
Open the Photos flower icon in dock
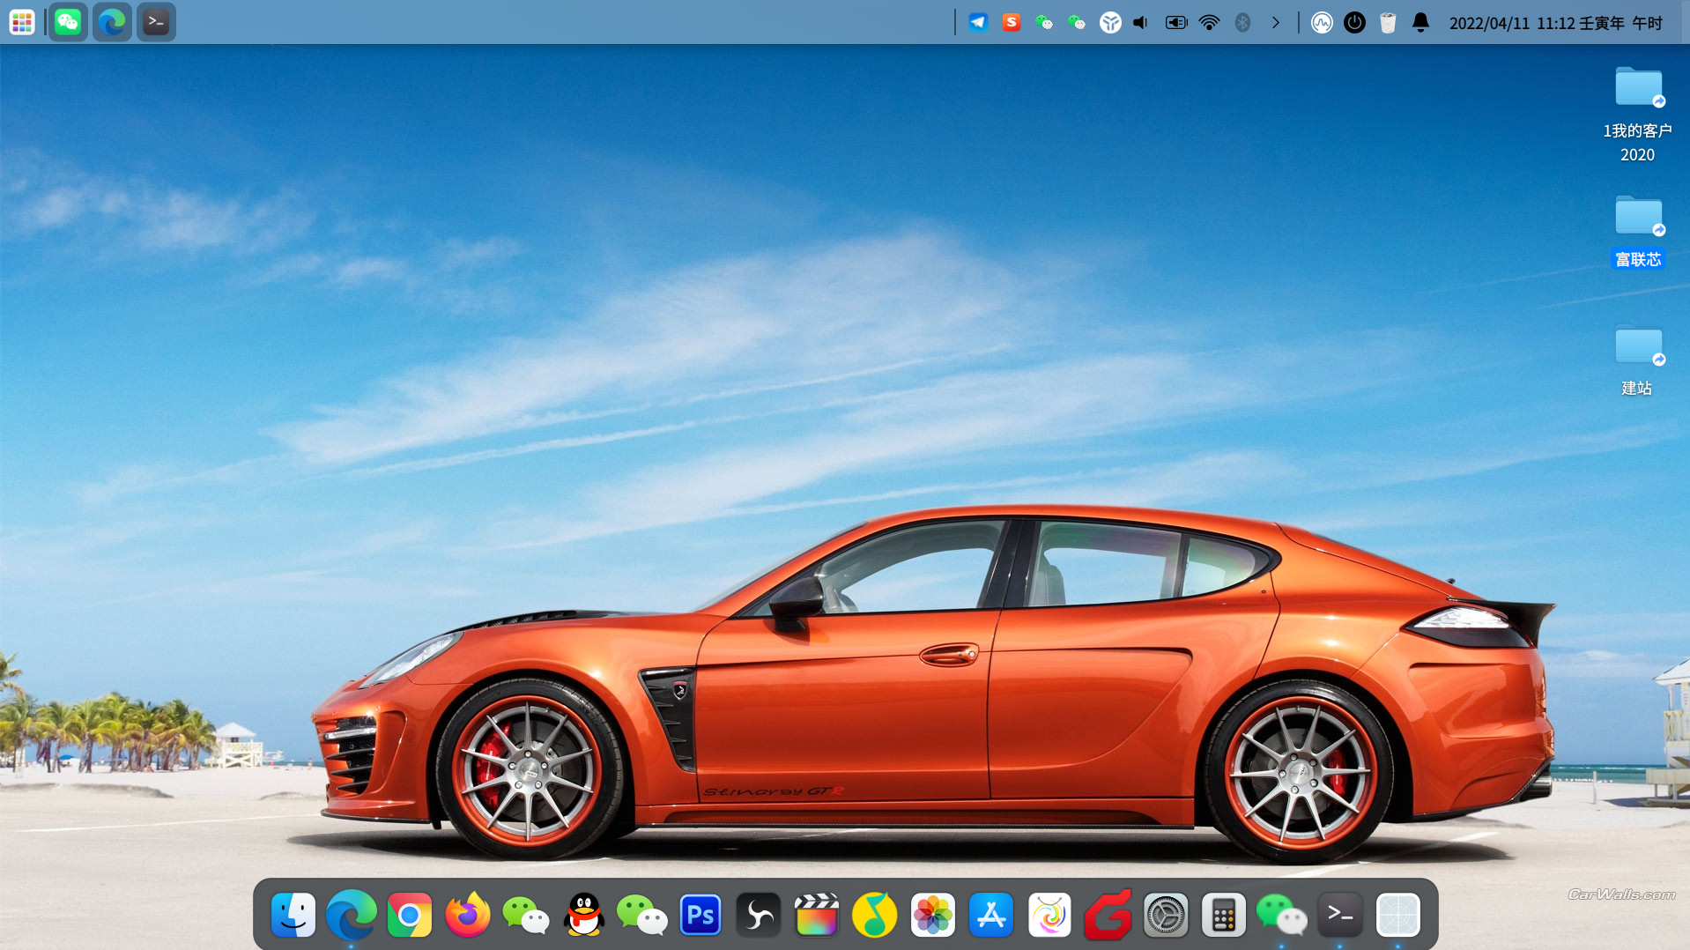[x=932, y=916]
